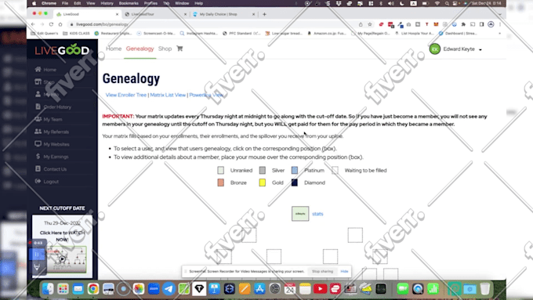Switch to the Genealogy navigation tab
533x300 pixels.
click(140, 49)
